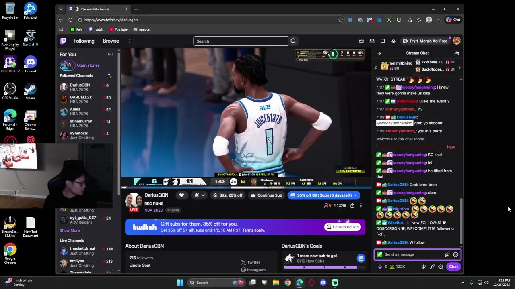The width and height of the screenshot is (515, 289).
Task: Click the chat scrollbar thumb
Action: (x=461, y=221)
